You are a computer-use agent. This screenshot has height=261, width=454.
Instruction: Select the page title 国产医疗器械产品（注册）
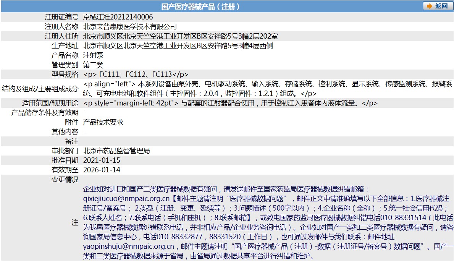[x=200, y=6]
